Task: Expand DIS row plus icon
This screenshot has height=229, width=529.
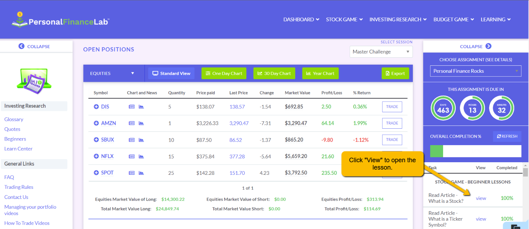Action: [x=96, y=107]
